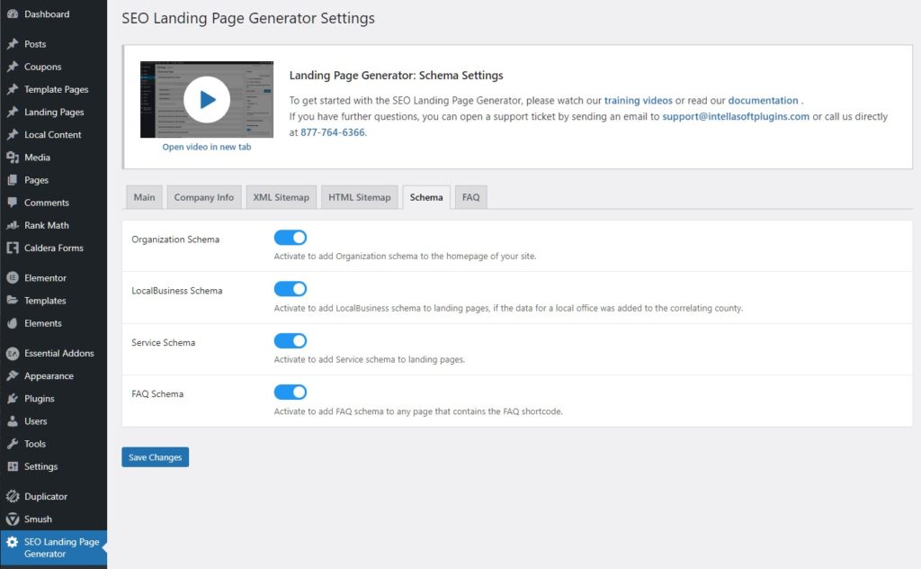Open the documentation link
Image resolution: width=921 pixels, height=569 pixels.
tap(764, 100)
